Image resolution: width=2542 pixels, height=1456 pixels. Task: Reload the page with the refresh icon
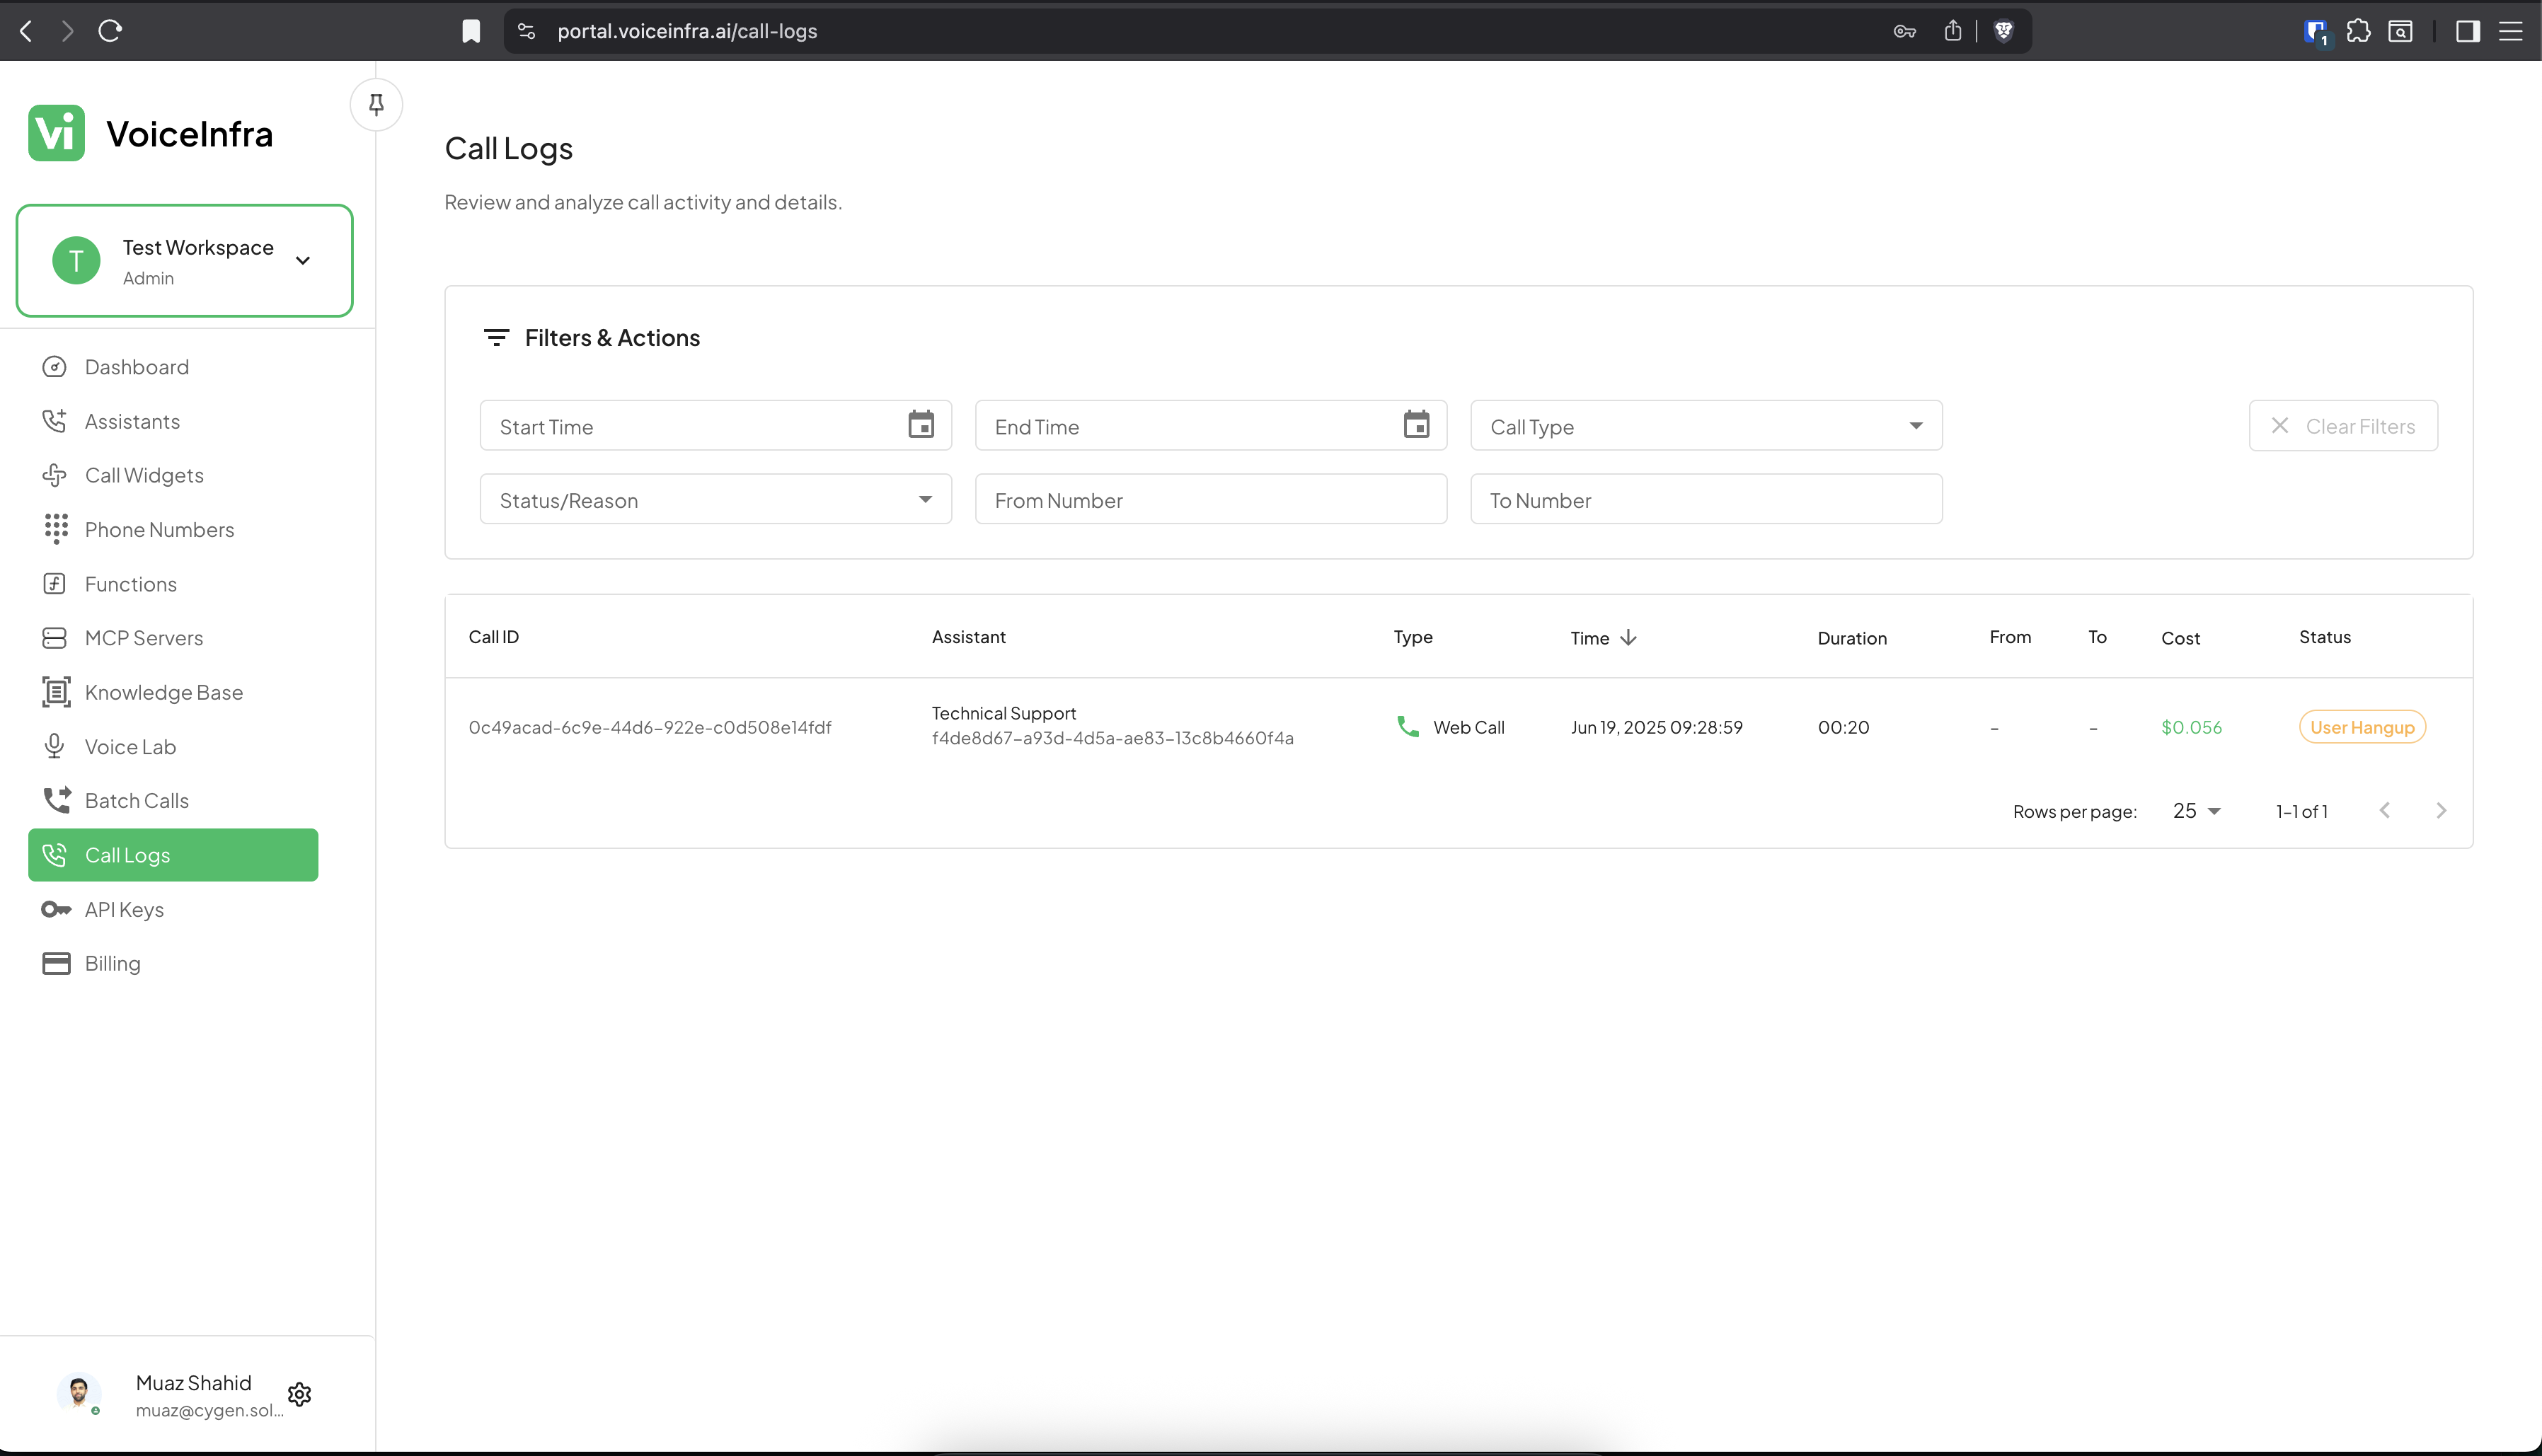pos(110,31)
